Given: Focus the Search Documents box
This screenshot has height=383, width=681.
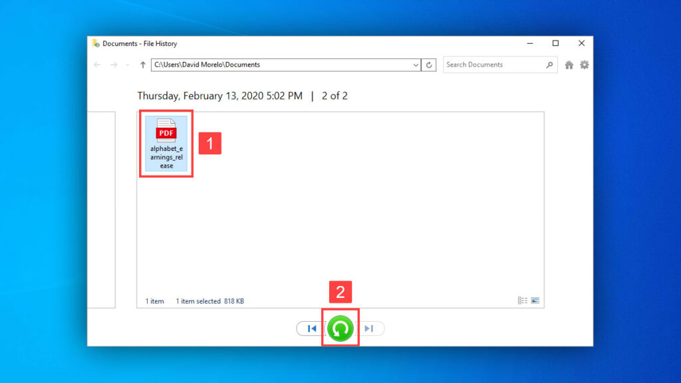Looking at the screenshot, I should (x=493, y=65).
